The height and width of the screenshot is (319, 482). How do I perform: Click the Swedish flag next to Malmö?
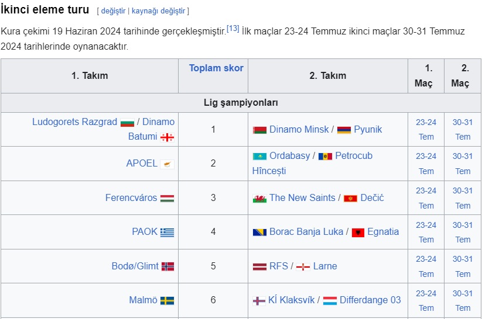pyautogui.click(x=167, y=300)
